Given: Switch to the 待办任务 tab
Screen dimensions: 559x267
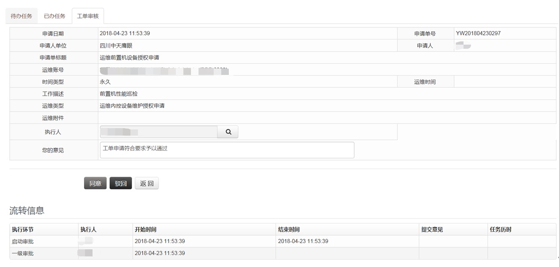Looking at the screenshot, I should pos(21,16).
